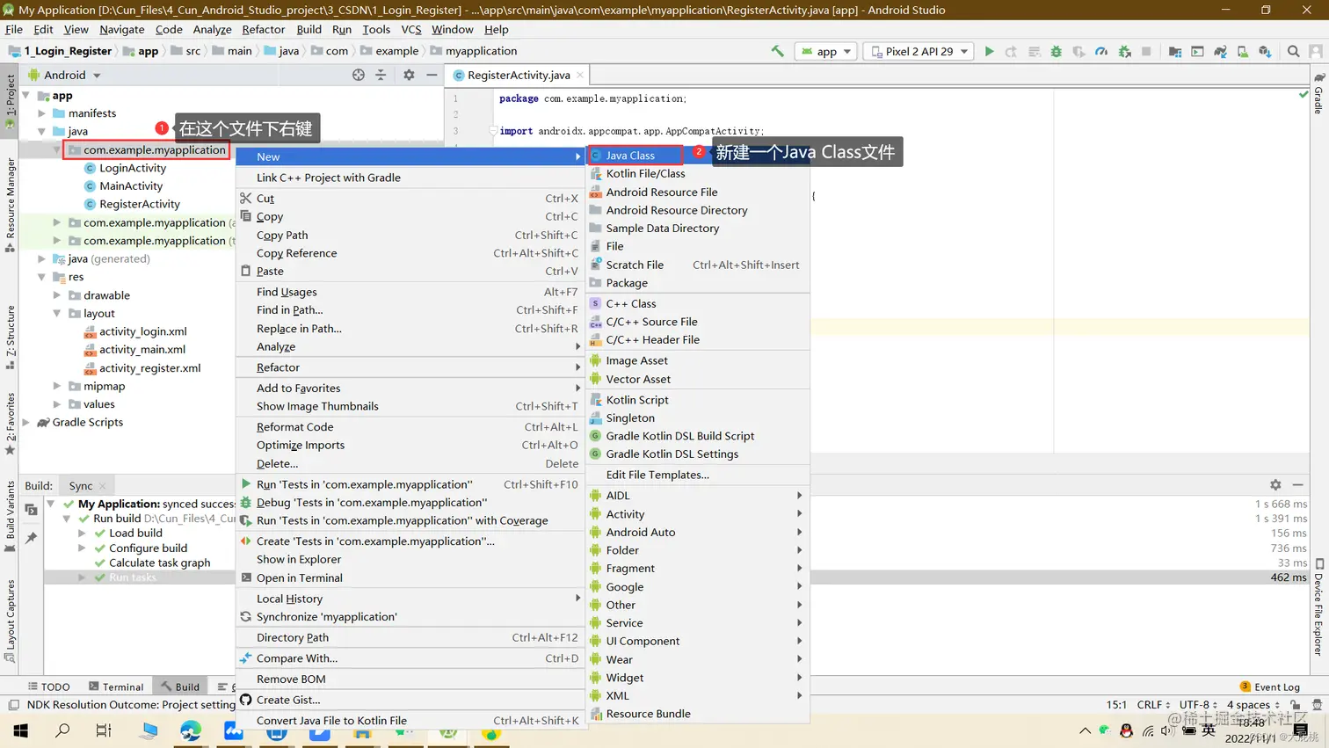
Task: Open the app run configuration dropdown
Action: click(x=826, y=51)
